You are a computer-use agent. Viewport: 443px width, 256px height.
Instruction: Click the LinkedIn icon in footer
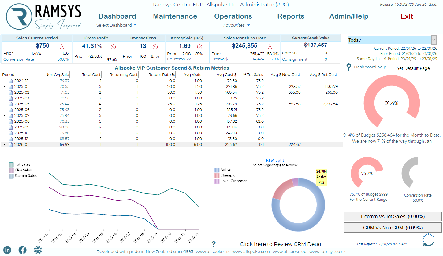point(7,250)
